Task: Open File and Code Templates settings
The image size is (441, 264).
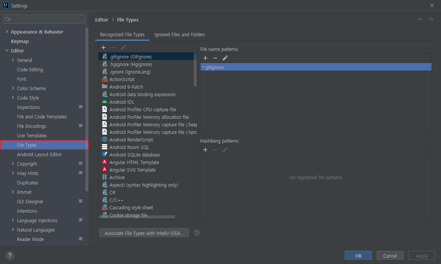Action: click(x=42, y=117)
